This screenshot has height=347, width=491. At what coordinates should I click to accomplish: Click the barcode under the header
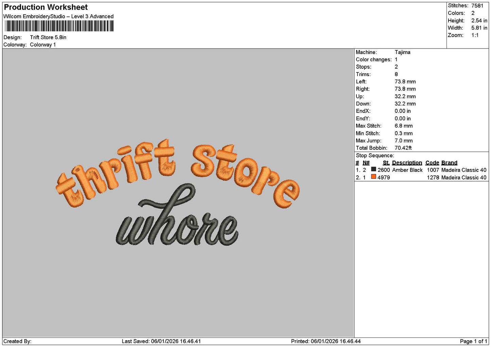[59, 26]
